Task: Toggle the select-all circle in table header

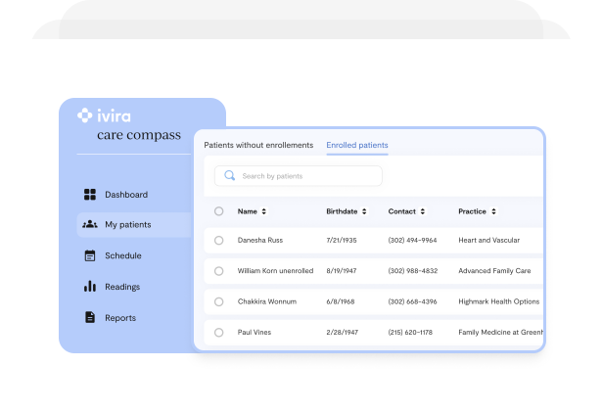Action: click(218, 211)
